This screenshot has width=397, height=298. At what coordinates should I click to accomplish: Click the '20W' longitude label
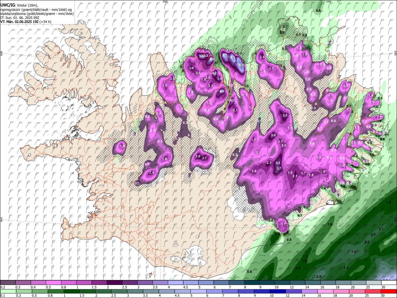(x=165, y=2)
